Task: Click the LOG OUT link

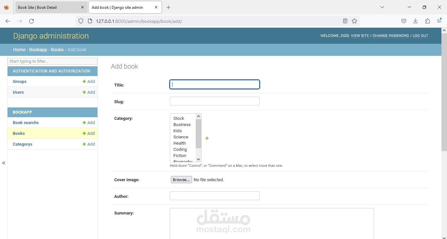Action: pos(420,36)
